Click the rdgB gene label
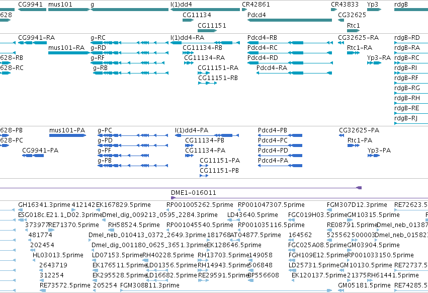Image resolution: width=428 pixels, height=293 pixels. [401, 5]
